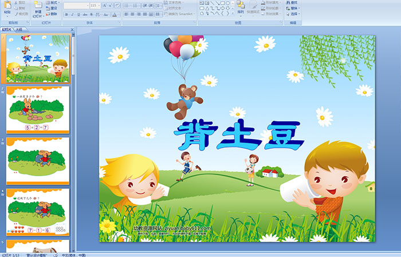
Task: Select the Down Arrow block shape
Action: [228, 9]
